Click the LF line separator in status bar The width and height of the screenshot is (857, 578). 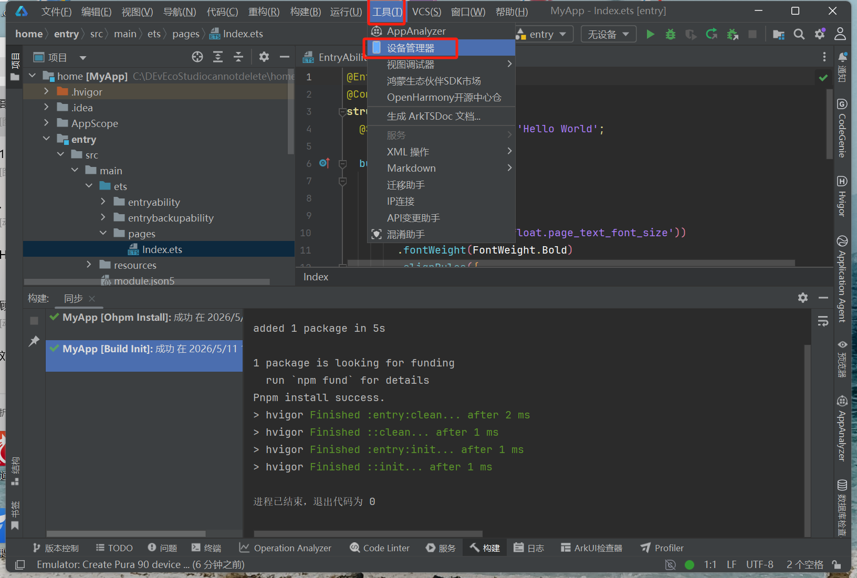point(731,565)
